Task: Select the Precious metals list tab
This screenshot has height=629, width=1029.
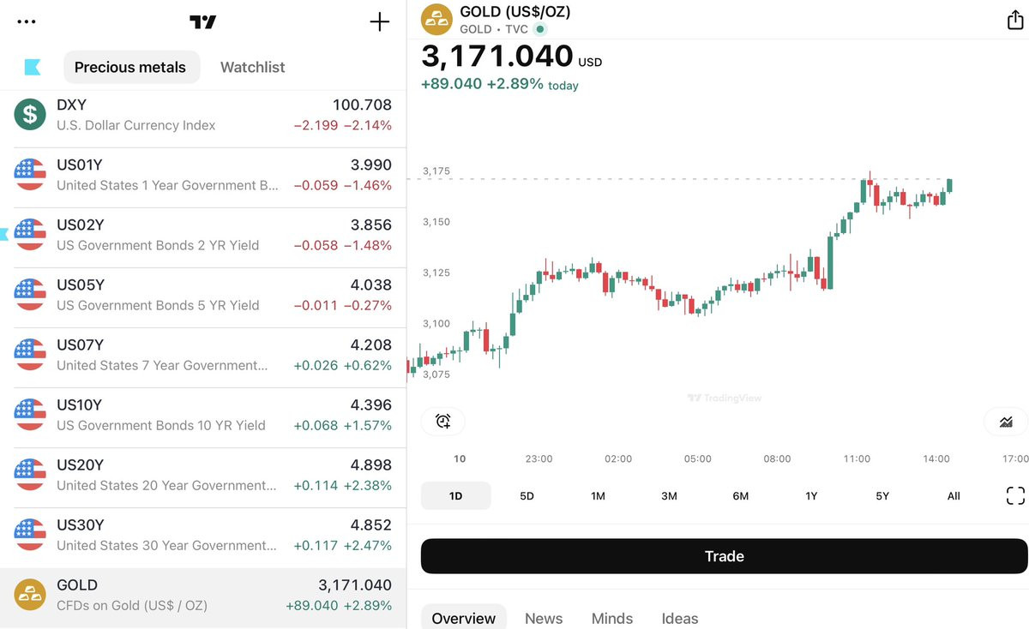Action: coord(130,67)
